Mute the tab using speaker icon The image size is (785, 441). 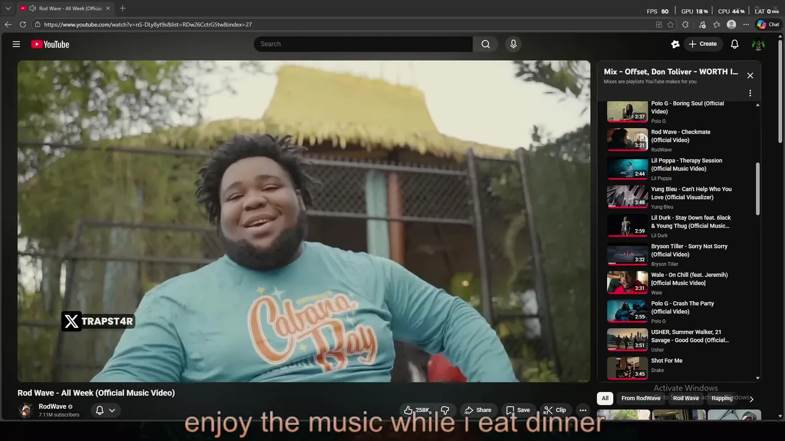click(x=32, y=9)
